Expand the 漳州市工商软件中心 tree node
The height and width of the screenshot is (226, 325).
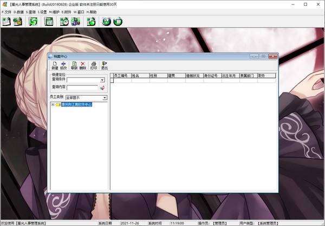click(53, 104)
